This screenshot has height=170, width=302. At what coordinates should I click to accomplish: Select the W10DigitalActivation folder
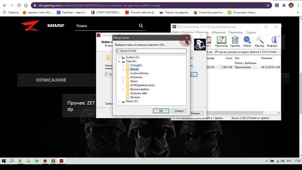(x=143, y=85)
